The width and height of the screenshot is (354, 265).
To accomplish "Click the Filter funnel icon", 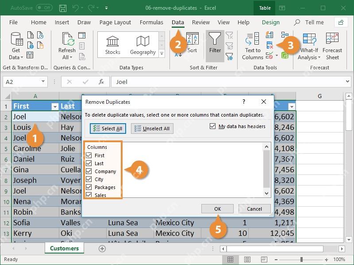I will (215, 46).
